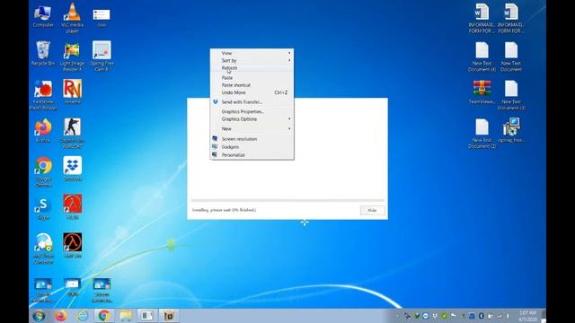This screenshot has width=575, height=323.
Task: Select the New Text Document (2) file
Action: coord(482,134)
